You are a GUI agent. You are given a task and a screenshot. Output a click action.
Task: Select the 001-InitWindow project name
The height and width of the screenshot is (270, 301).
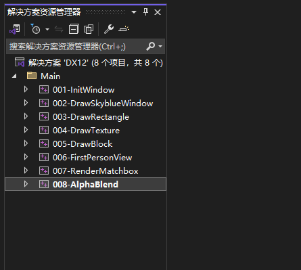pyautogui.click(x=83, y=90)
